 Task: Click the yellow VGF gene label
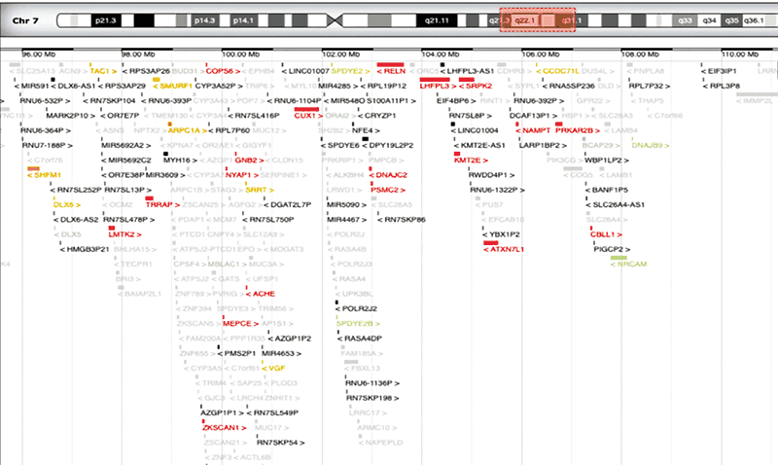[277, 369]
